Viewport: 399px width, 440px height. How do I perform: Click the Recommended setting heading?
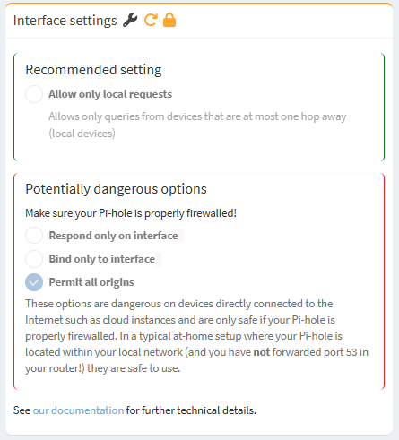click(93, 70)
